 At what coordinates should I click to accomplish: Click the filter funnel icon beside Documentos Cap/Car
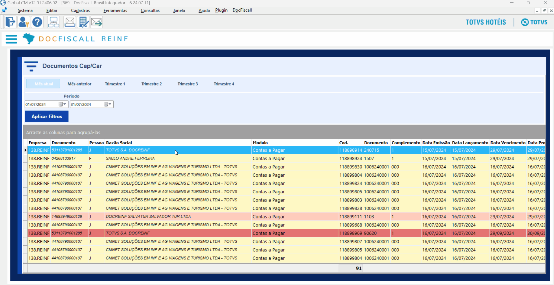31,66
